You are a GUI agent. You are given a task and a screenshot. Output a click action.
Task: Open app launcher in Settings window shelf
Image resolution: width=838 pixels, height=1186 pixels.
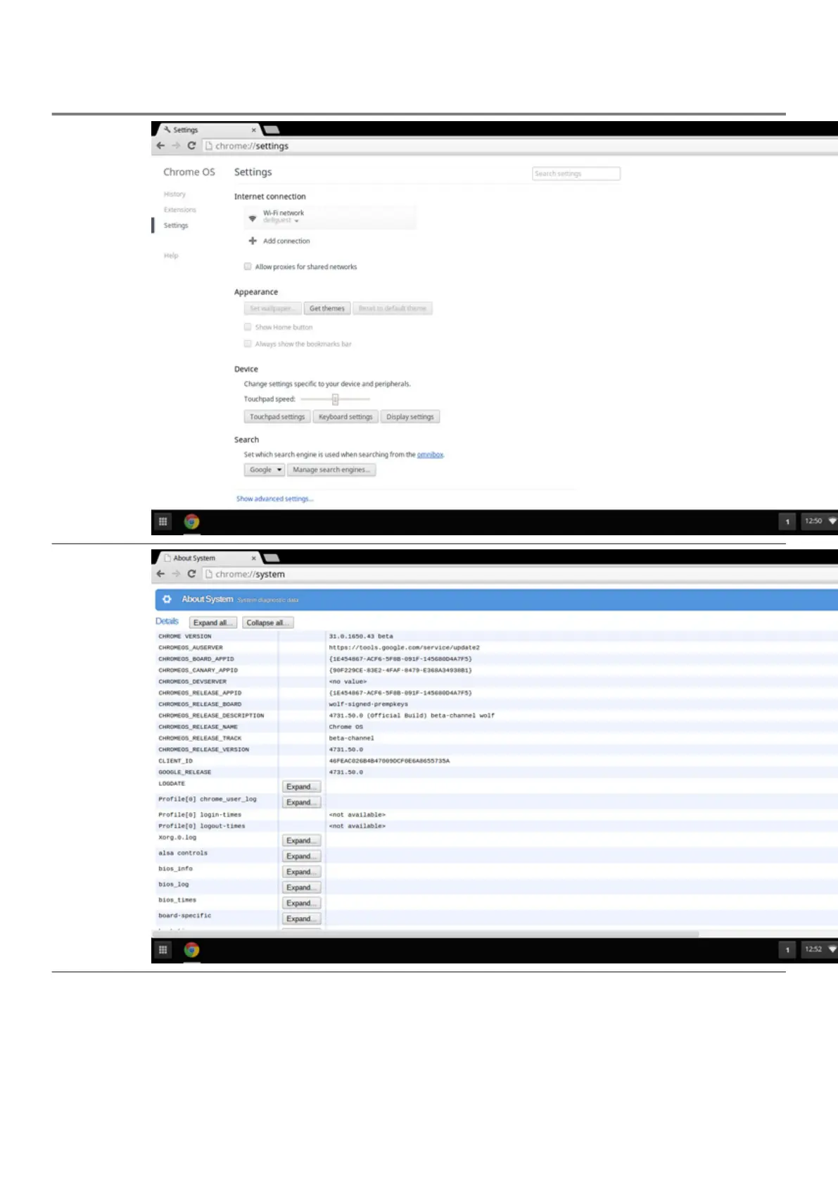pyautogui.click(x=163, y=522)
